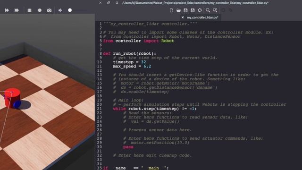Reload the file with the revert icon
Screen dimensions: 302x170
click(x=200, y=10)
